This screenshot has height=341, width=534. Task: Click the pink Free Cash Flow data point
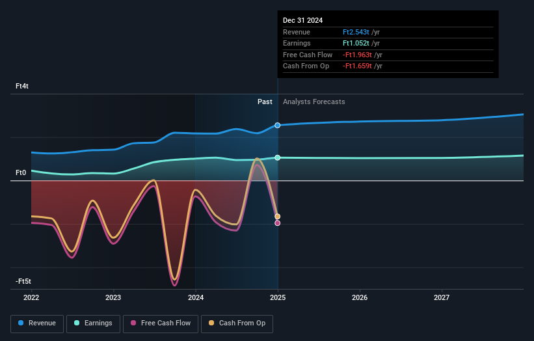[x=278, y=223]
